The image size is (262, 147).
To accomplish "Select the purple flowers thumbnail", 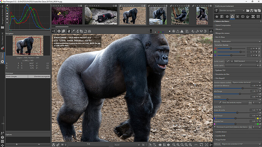I will point(67,16).
